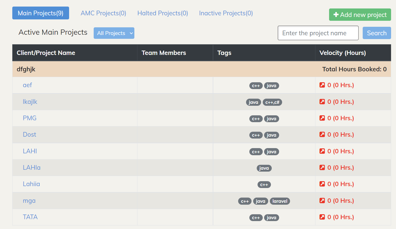The image size is (396, 229).
Task: Open the Lahiia project link
Action: point(31,184)
